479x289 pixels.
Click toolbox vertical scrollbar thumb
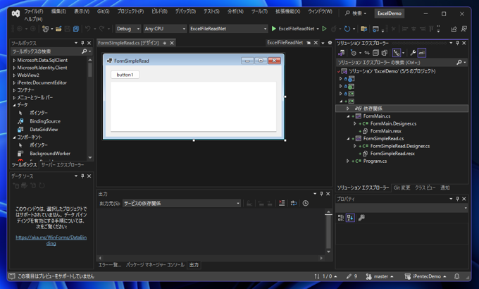(90, 70)
